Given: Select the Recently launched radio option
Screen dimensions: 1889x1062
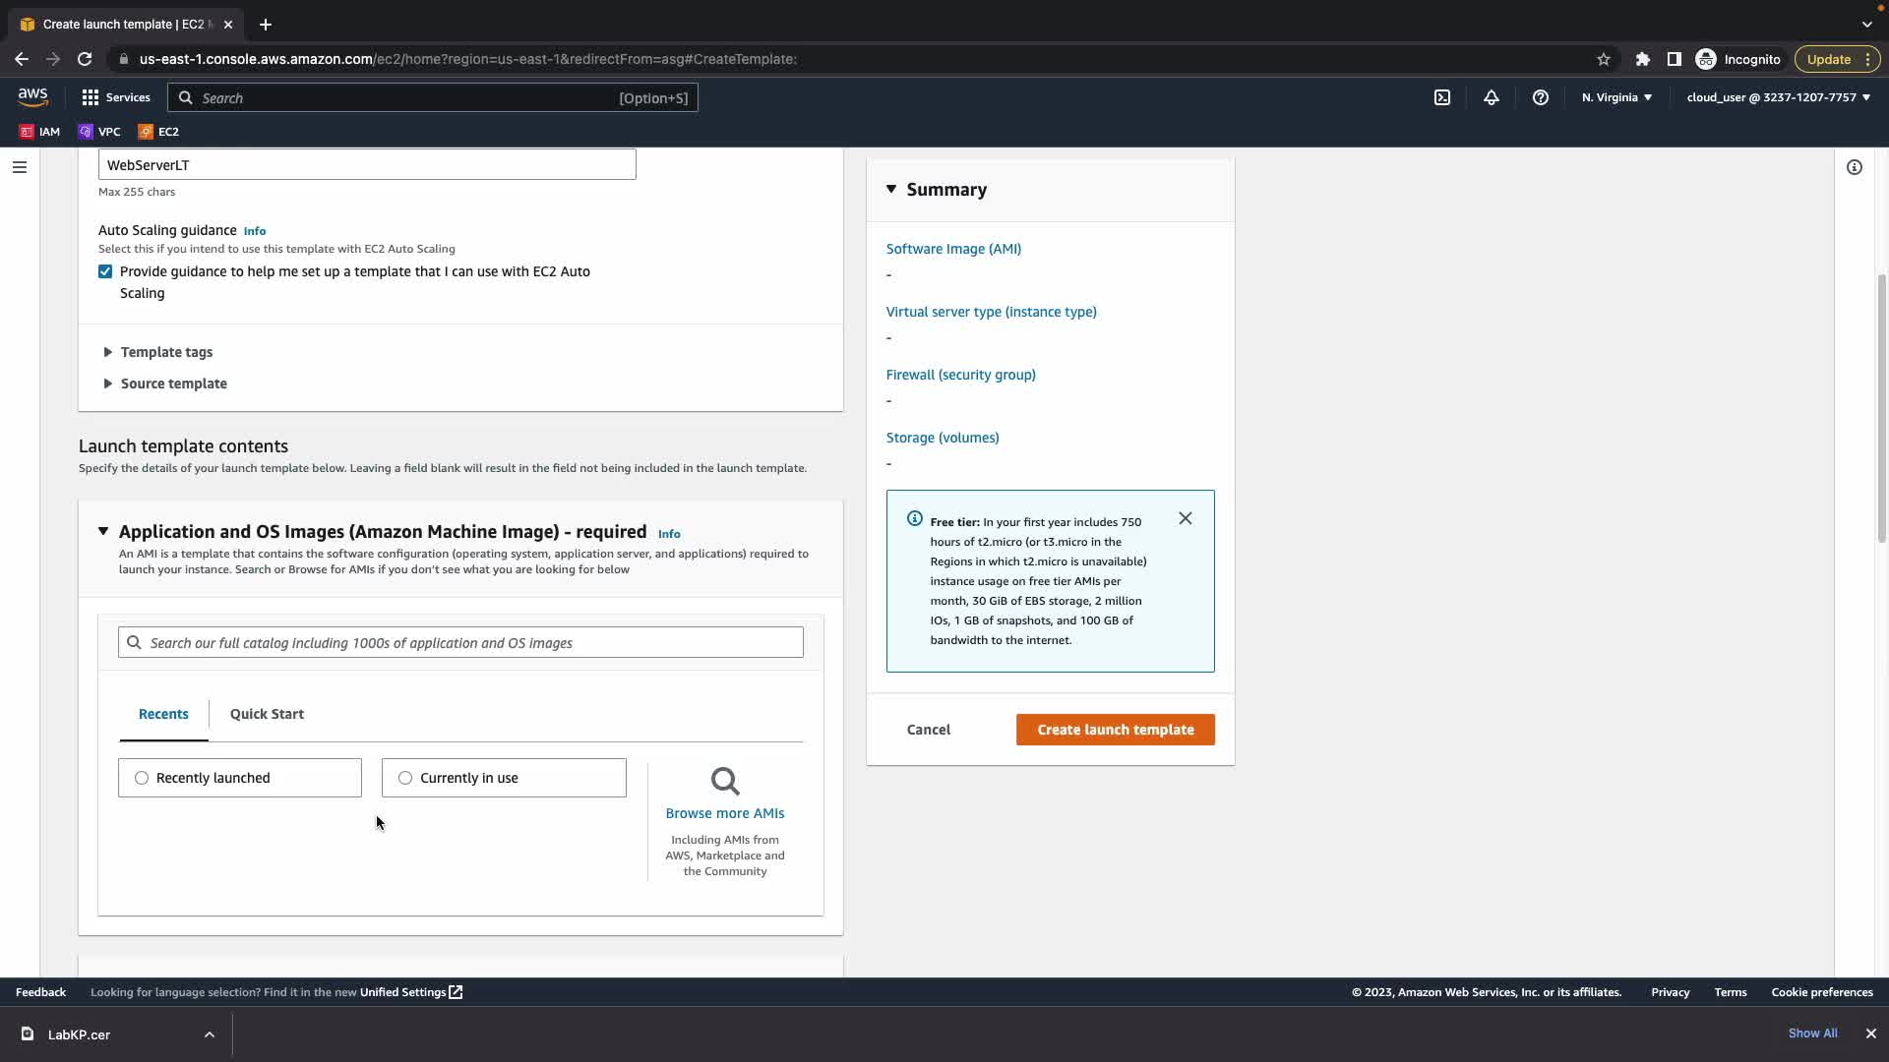Looking at the screenshot, I should (142, 778).
